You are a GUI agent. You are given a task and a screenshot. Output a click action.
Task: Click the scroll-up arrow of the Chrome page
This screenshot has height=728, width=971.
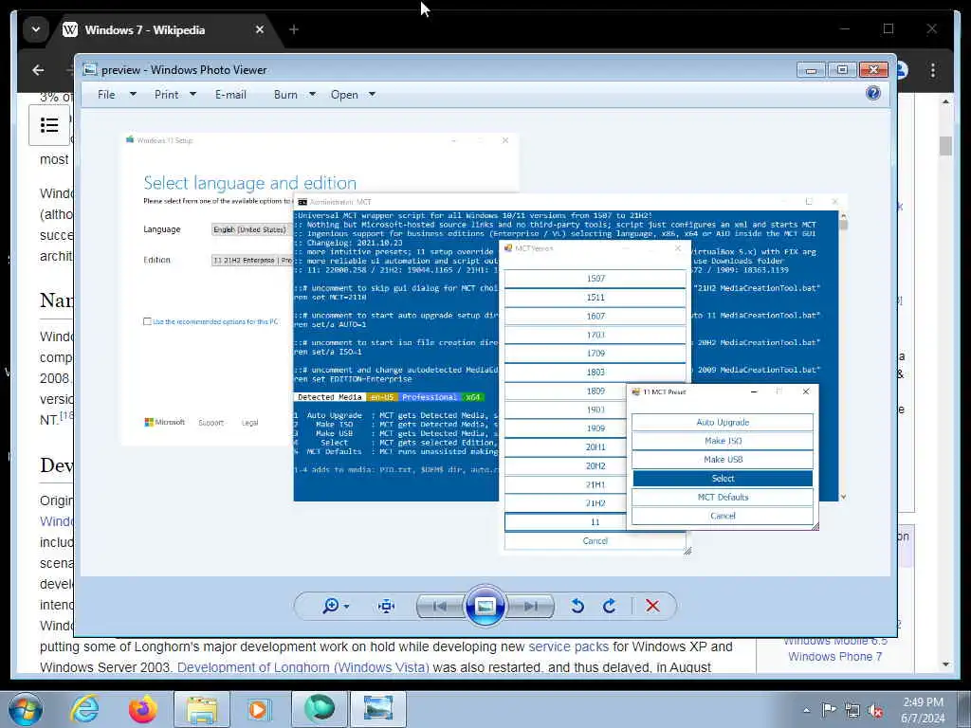point(945,101)
